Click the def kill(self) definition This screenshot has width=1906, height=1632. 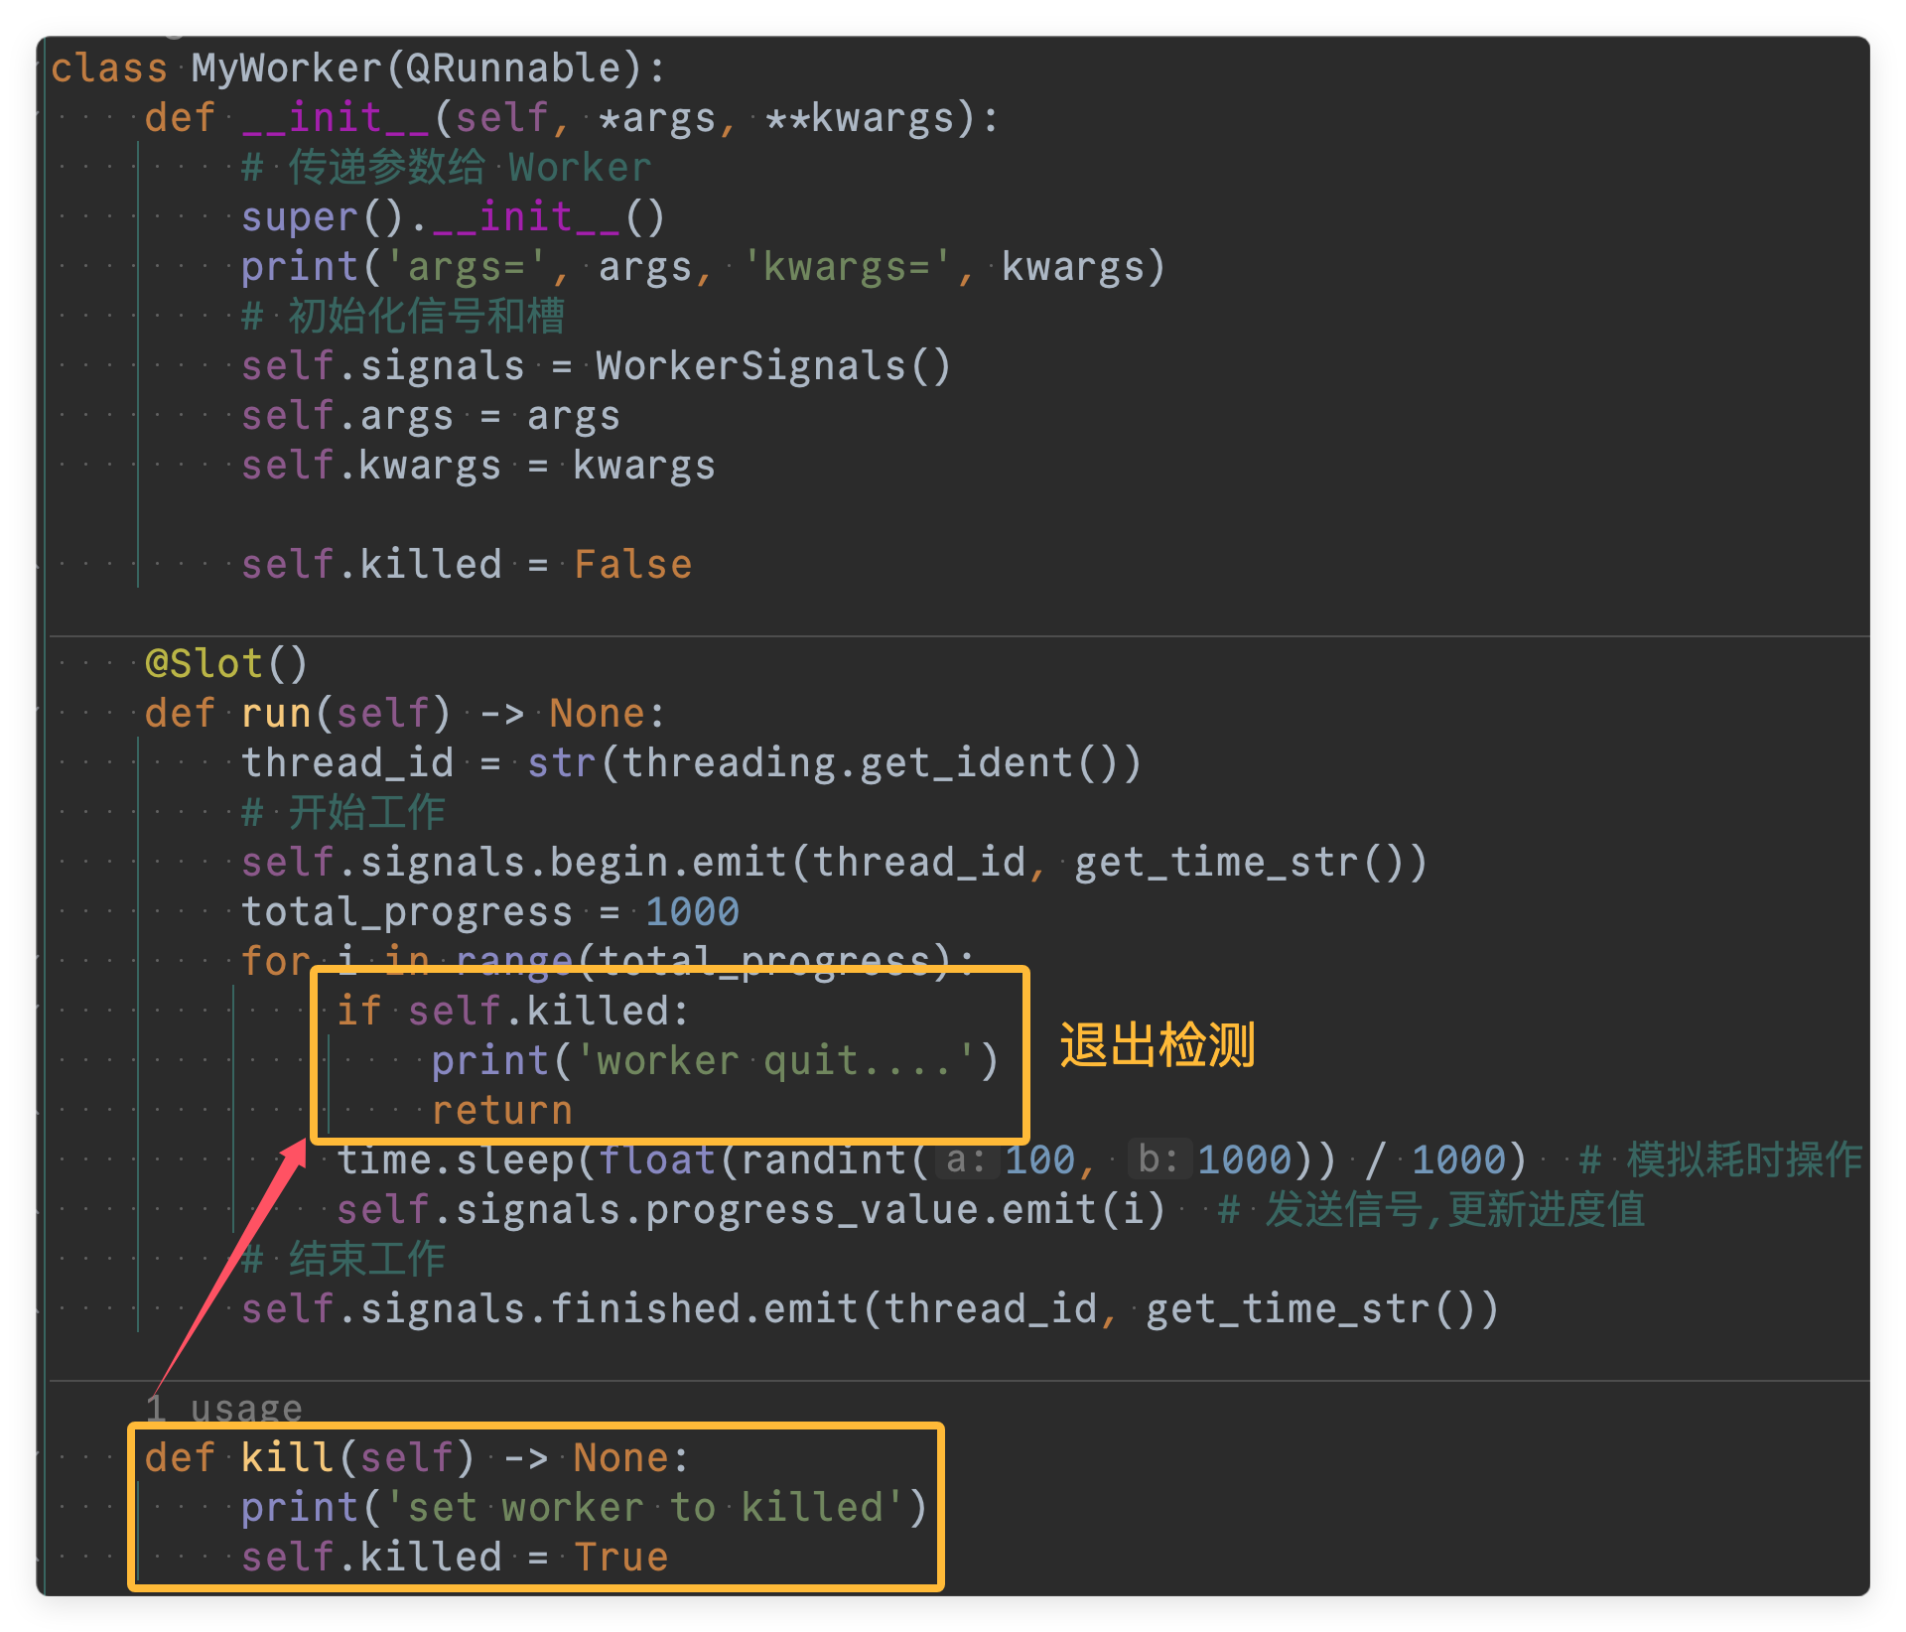(x=417, y=1458)
